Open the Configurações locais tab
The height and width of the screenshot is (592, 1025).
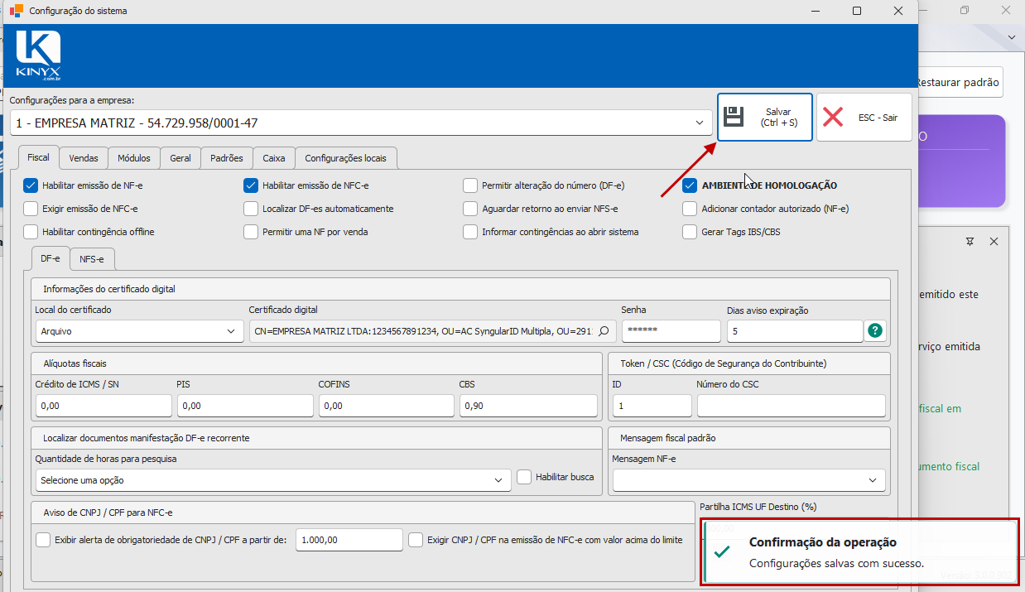tap(346, 158)
